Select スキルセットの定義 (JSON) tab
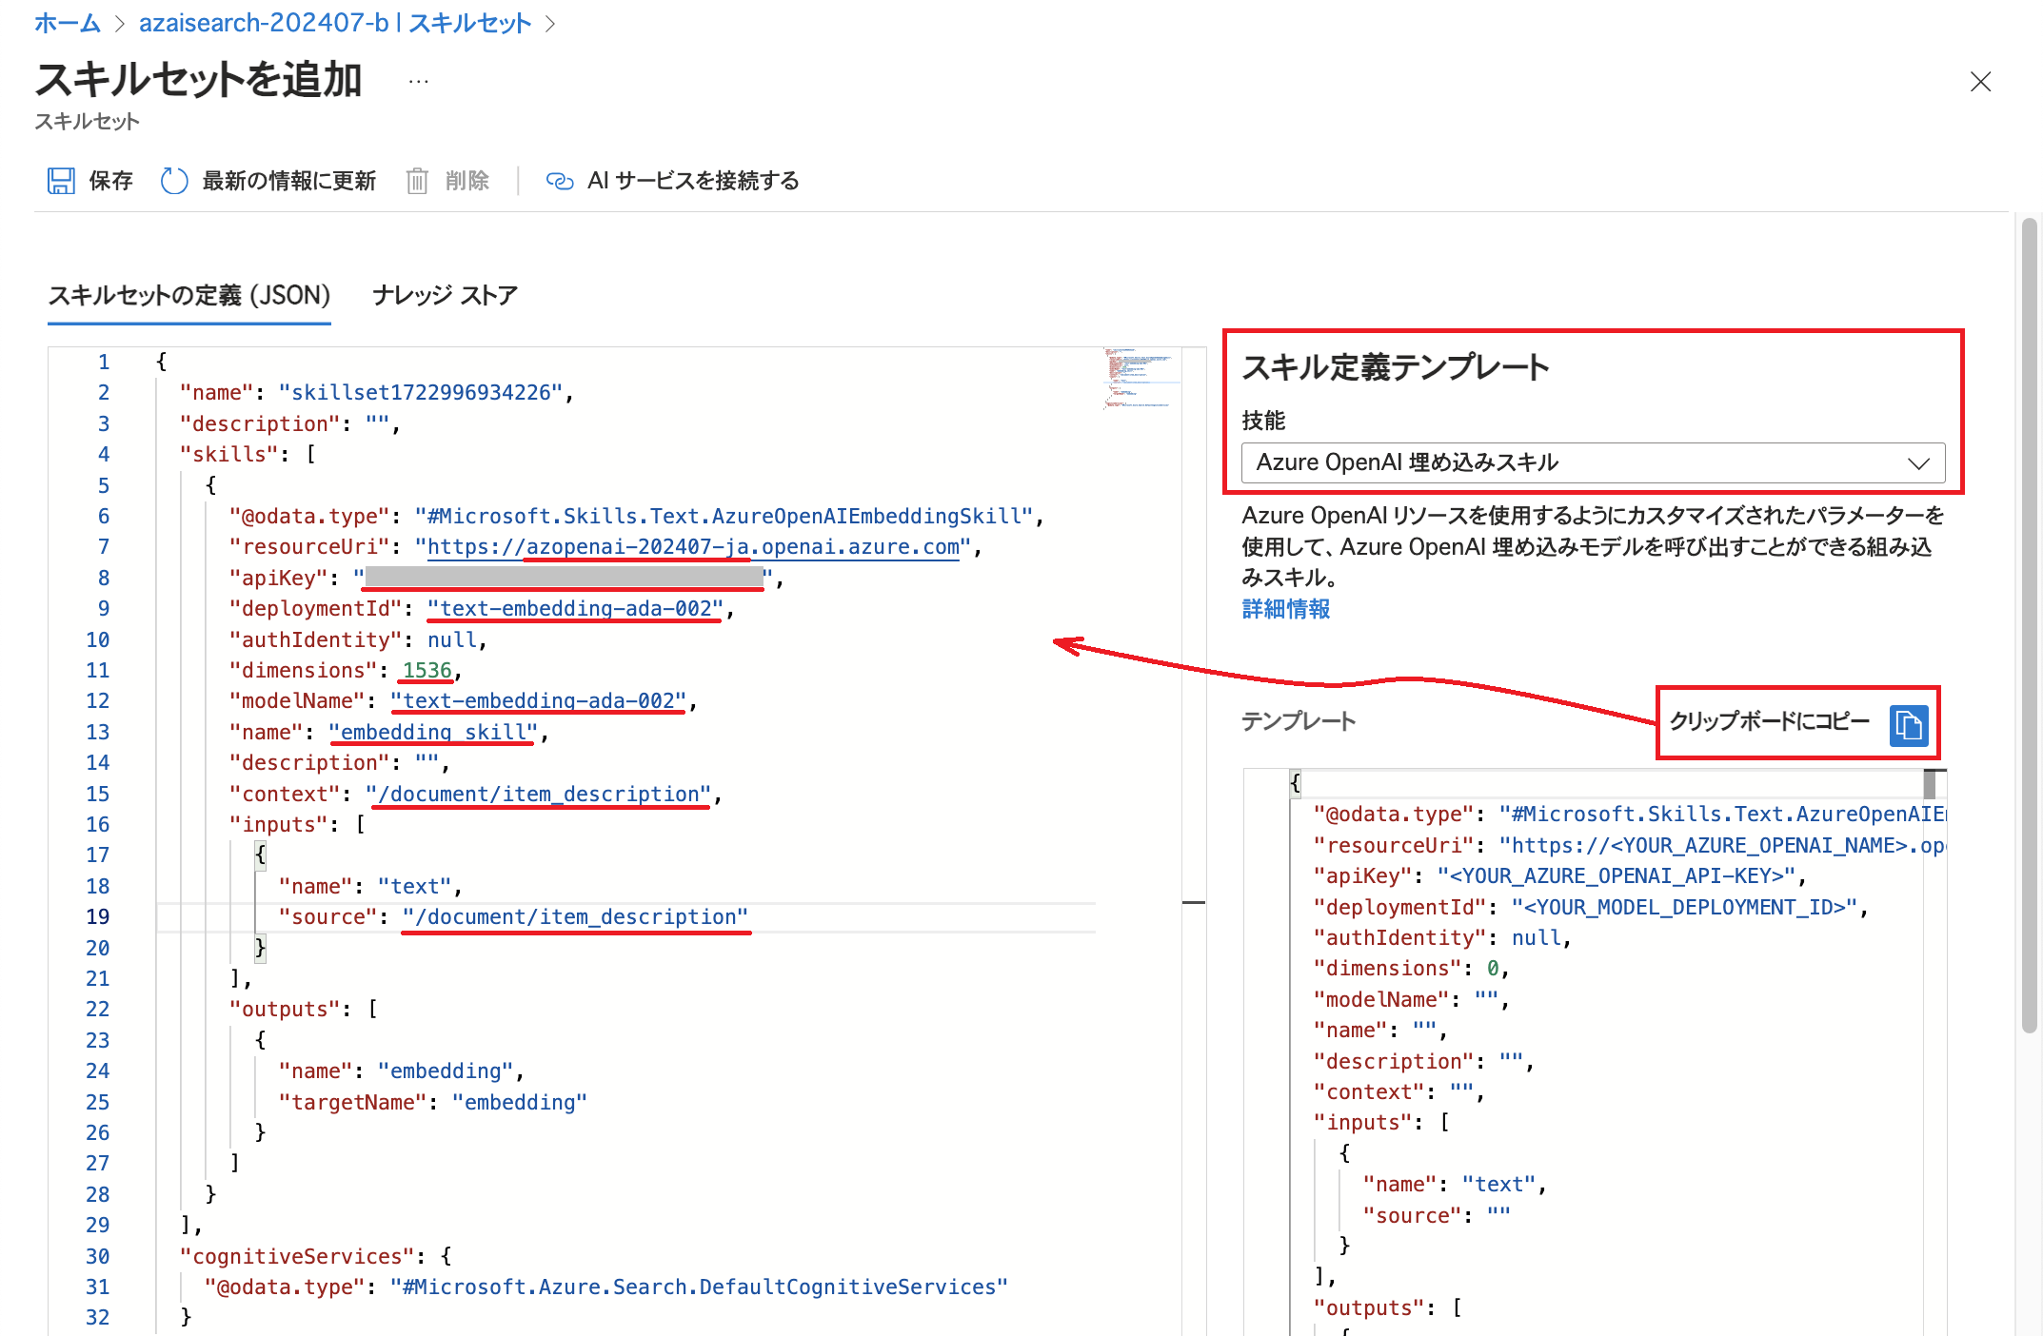The image size is (2043, 1336). point(189,295)
